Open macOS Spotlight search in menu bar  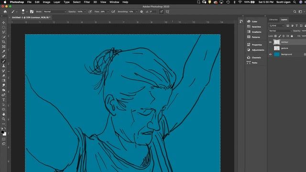coord(295,2)
